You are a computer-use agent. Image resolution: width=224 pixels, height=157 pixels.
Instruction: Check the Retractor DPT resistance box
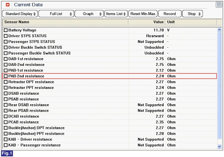(x=6, y=82)
